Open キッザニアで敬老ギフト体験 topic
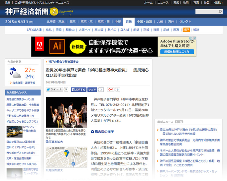This screenshot has height=181, width=227. [x=23, y=110]
